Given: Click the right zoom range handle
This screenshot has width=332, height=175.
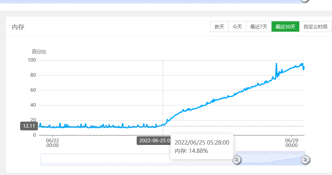Looking at the screenshot, I should click(x=305, y=160).
